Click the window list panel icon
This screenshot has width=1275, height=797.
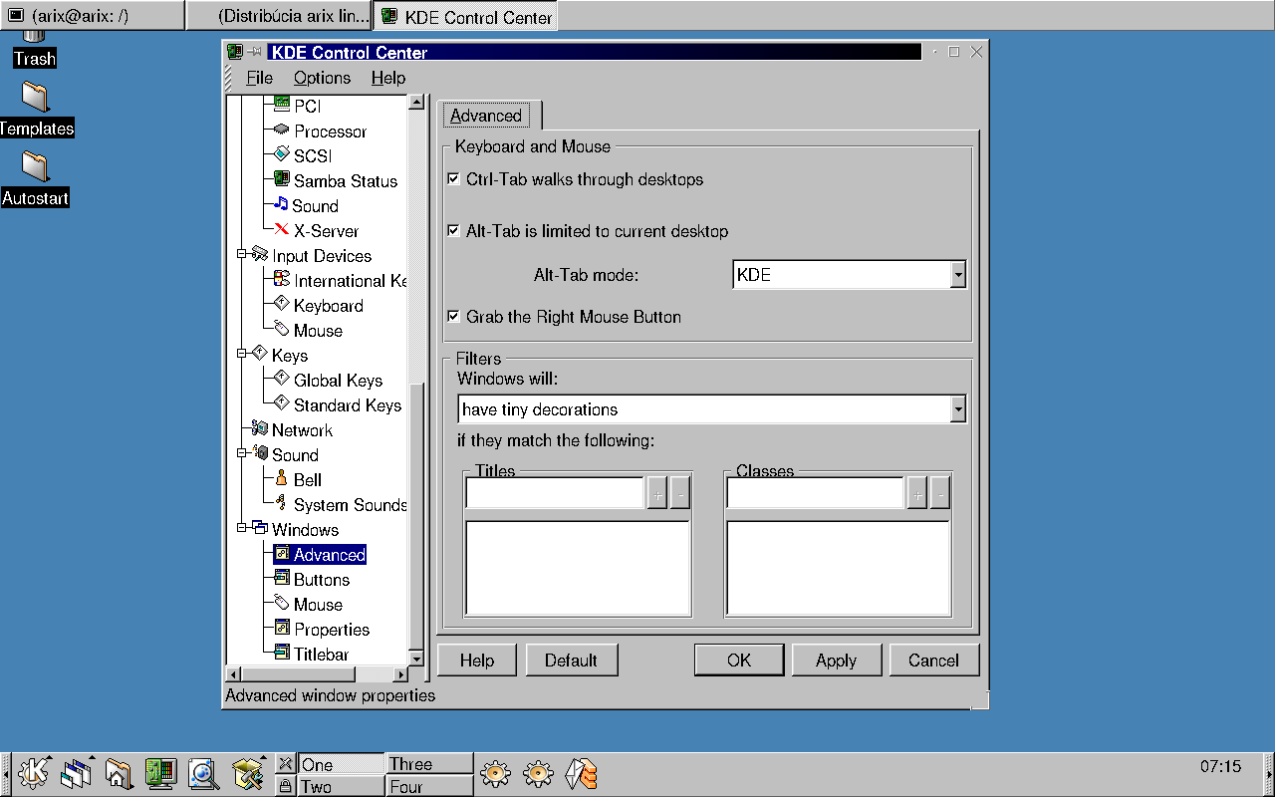tap(76, 773)
